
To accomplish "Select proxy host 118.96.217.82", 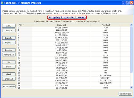I will pos(61,50).
